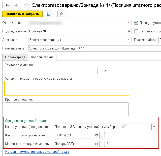
Task: Open calendar for 'Месяц регистрации изменений'
Action: point(96,144)
